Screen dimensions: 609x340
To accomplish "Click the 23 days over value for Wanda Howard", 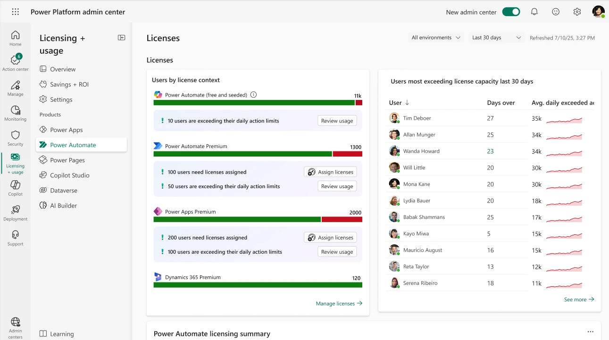I will (x=490, y=151).
